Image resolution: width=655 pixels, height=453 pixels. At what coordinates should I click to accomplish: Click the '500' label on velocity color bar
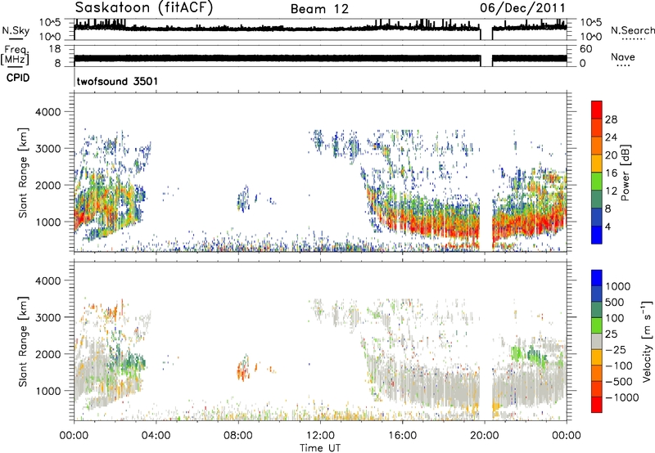pos(615,302)
